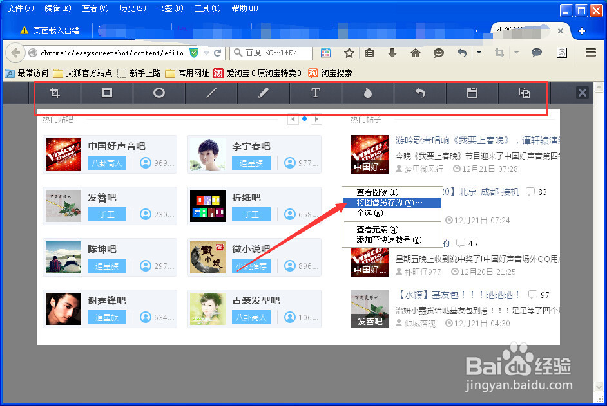Choose 查看元素(Q) in context menu
607x406 pixels.
click(x=392, y=229)
